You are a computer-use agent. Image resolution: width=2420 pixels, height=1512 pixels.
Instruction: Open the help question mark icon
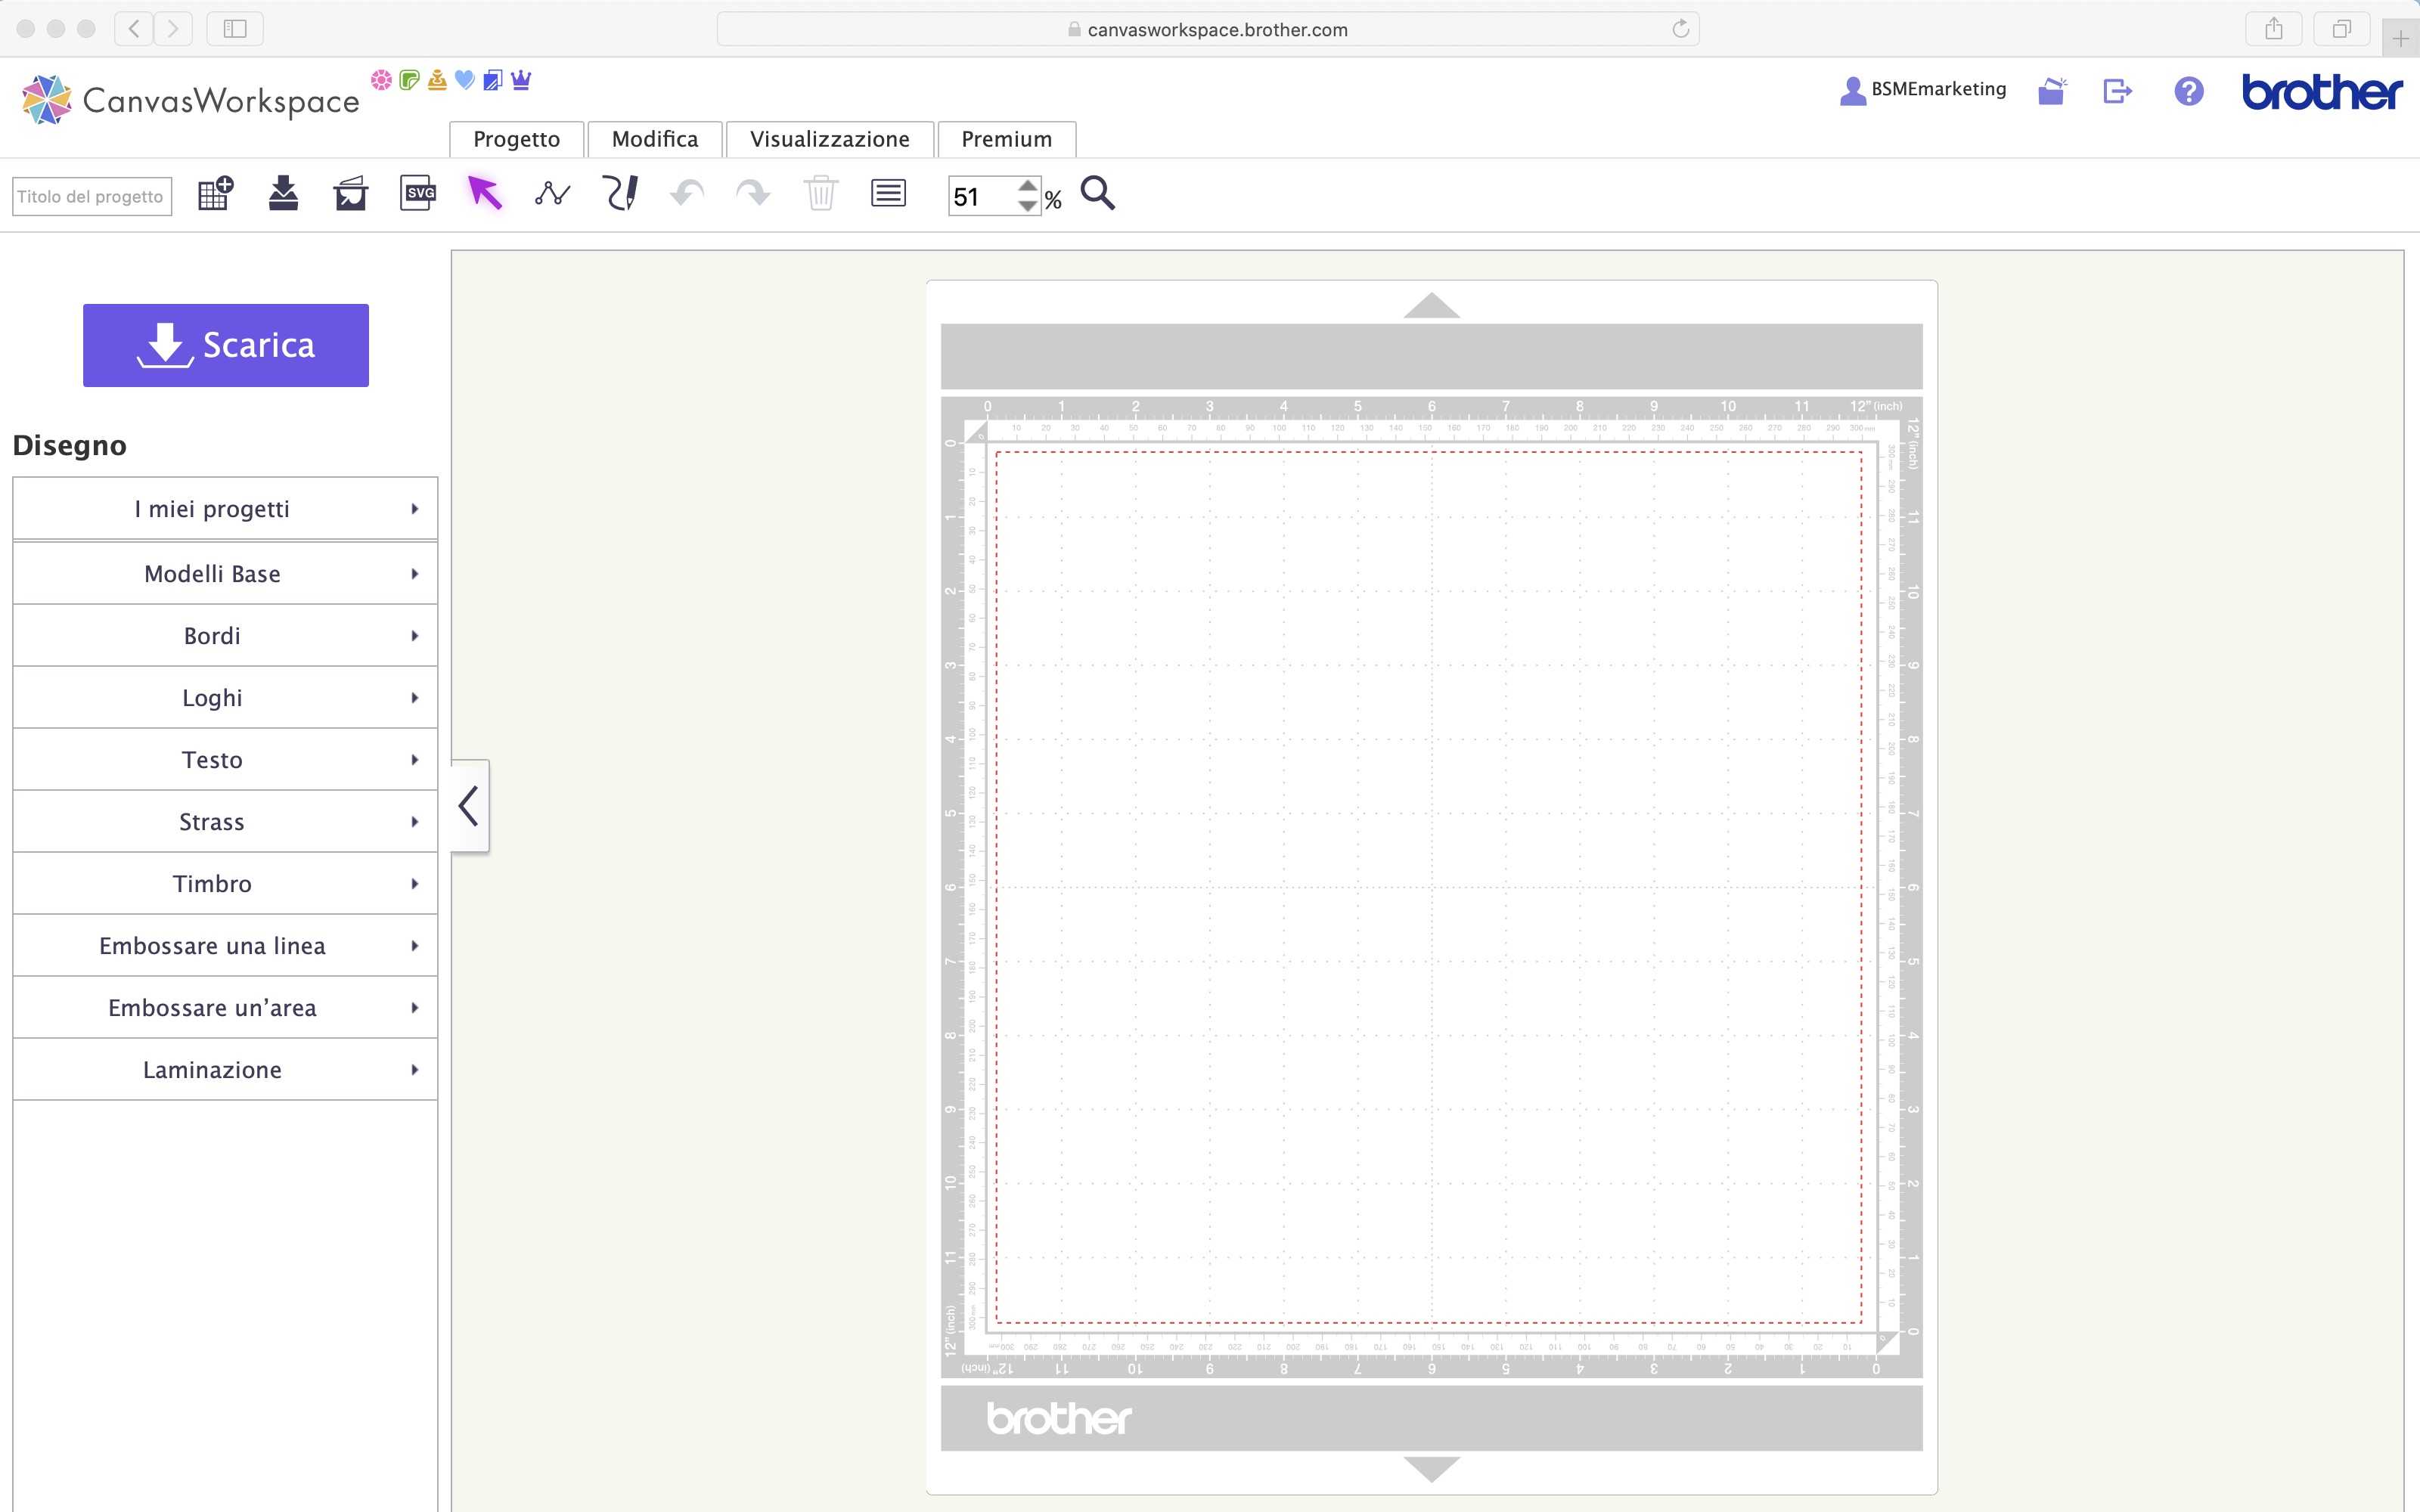pos(2189,91)
